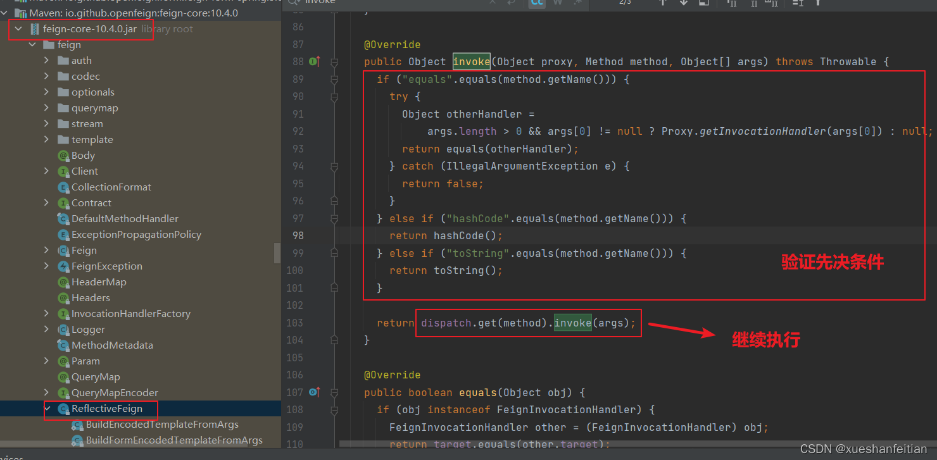Image resolution: width=937 pixels, height=460 pixels.
Task: Select BuildFormEncodedTemplateFromArgs inner class
Action: (x=174, y=440)
